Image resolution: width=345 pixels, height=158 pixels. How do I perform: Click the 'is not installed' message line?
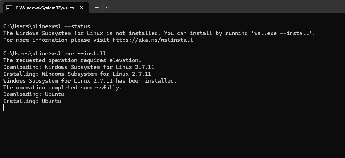159,33
